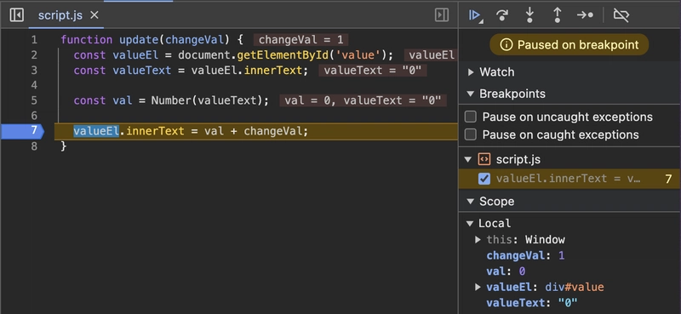Close the script.js tab
Viewport: 681px width, 314px height.
(94, 15)
